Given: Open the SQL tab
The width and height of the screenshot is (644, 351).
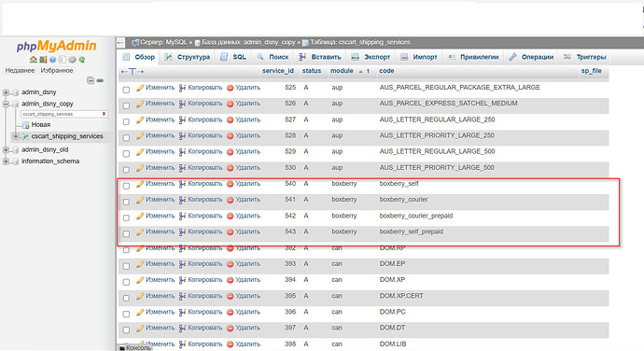Looking at the screenshot, I should 233,57.
